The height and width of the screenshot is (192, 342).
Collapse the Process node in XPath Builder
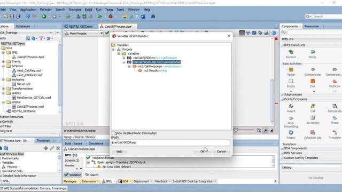point(113,50)
